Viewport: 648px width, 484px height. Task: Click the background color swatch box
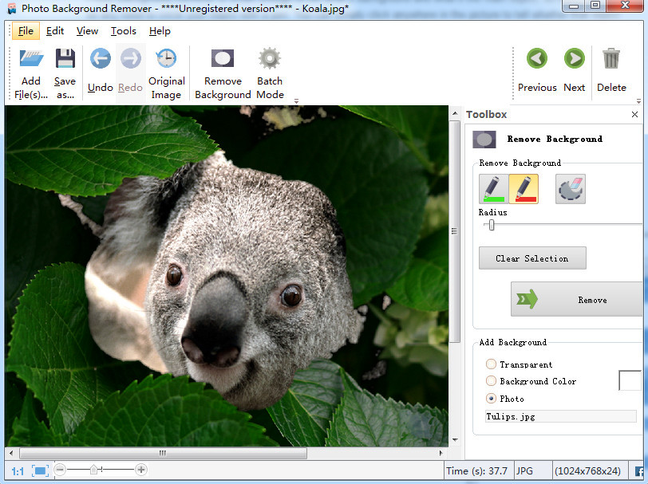(x=630, y=380)
